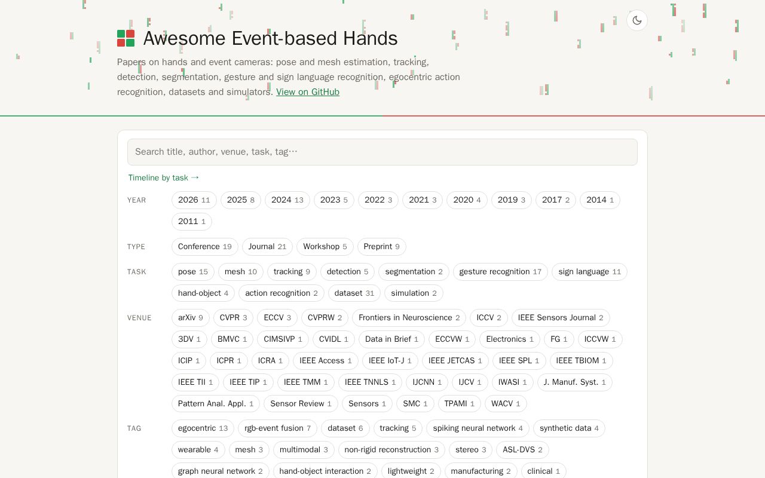Toggle dark mode with the moon icon
765x478 pixels.
[x=637, y=20]
